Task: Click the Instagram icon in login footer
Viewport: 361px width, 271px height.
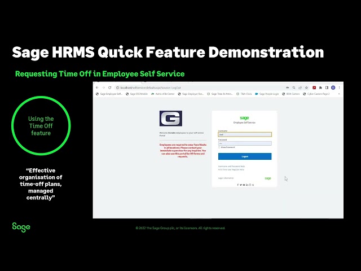Action: 250,185
